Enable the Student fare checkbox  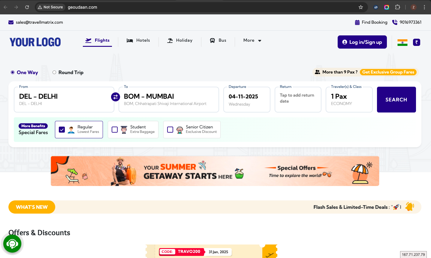pyautogui.click(x=115, y=130)
